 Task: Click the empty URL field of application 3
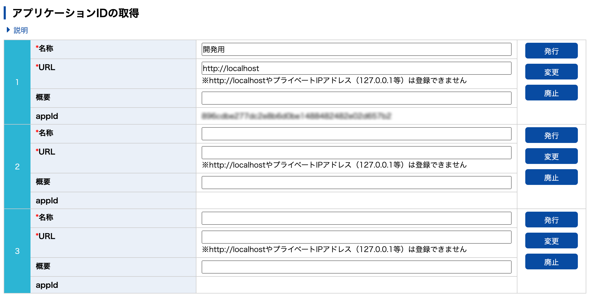[356, 237]
